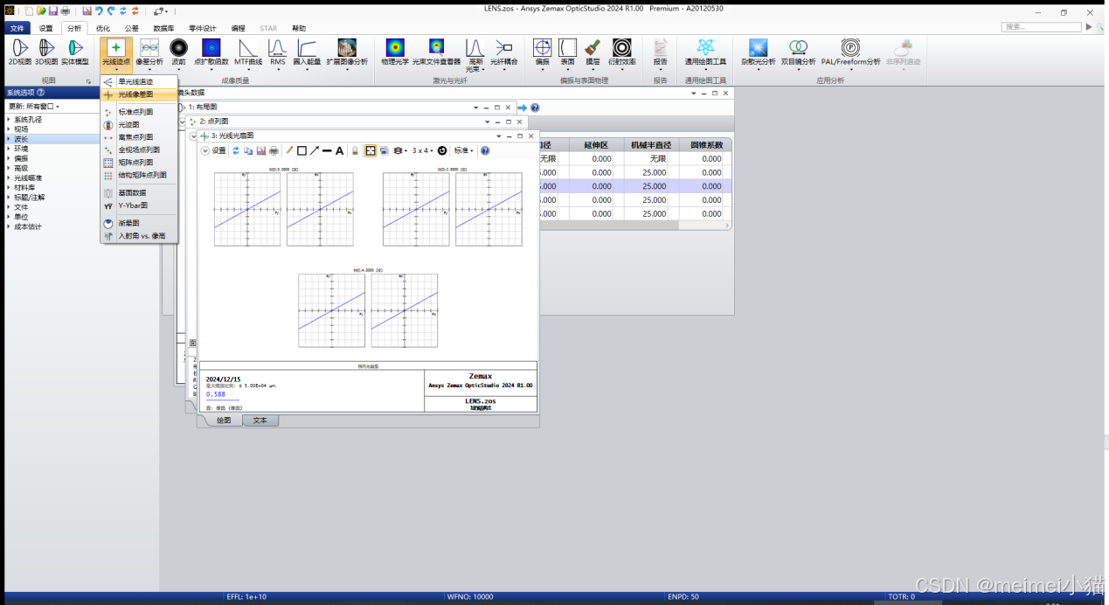Open the 2D视图 layout tool
The image size is (1109, 605).
pyautogui.click(x=19, y=52)
